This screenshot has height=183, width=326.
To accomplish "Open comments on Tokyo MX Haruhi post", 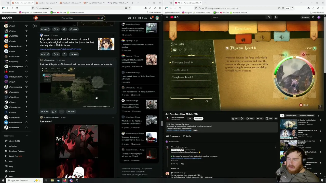I will [56, 54].
